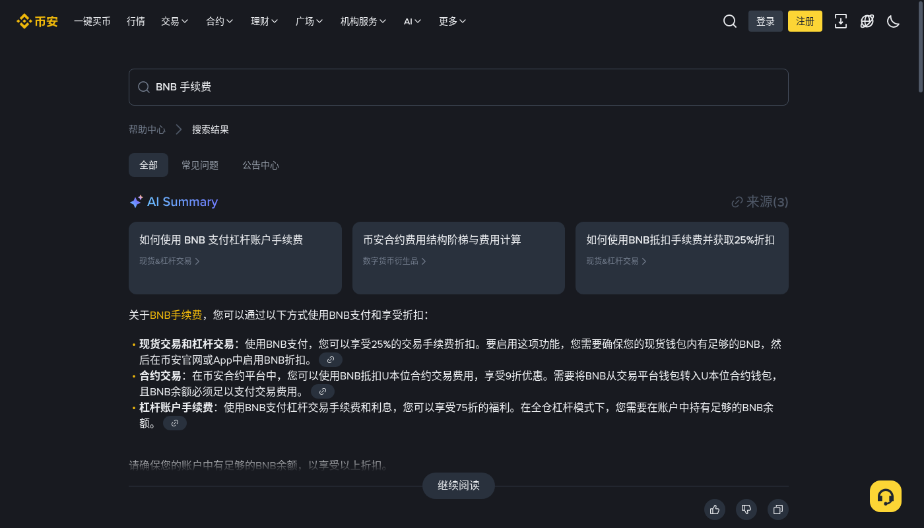Open source link after 合约交易 bullet

323,391
